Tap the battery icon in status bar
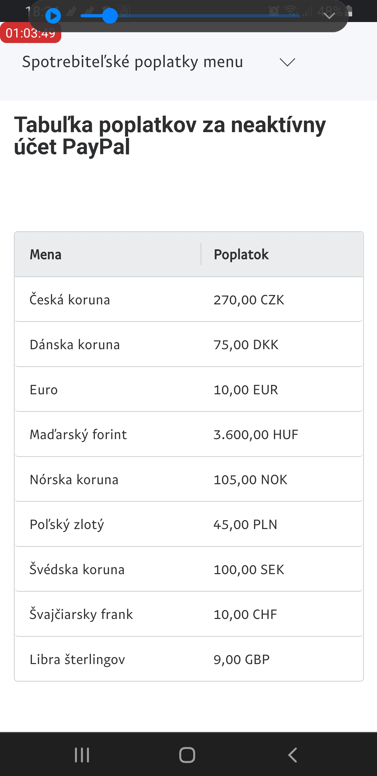This screenshot has width=377, height=776. click(350, 11)
